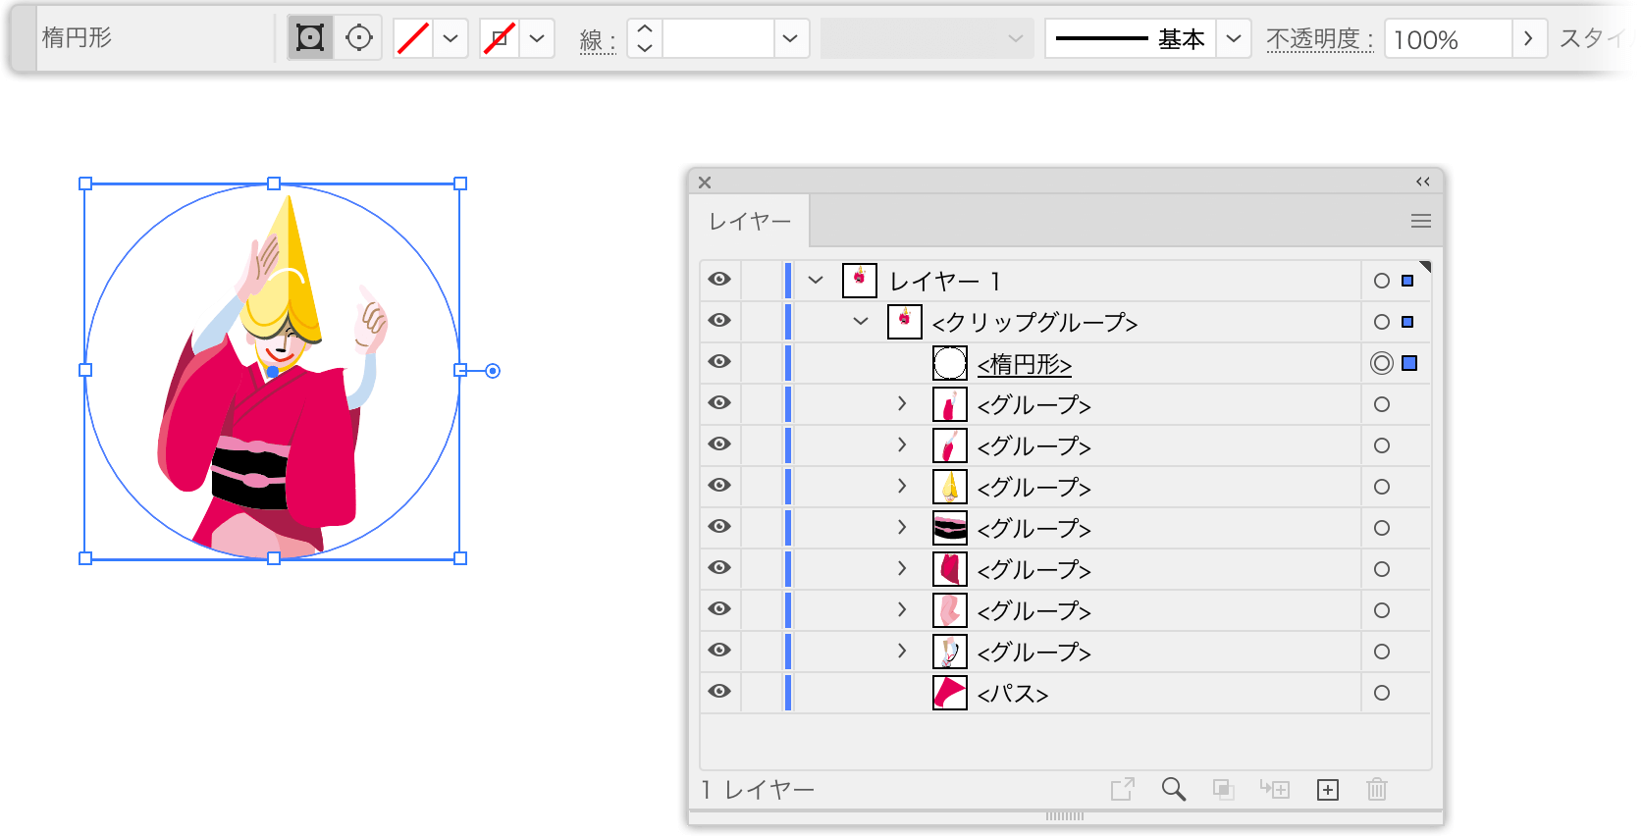This screenshot has height=836, width=1643.
Task: Click the delete selection trash icon
Action: pos(1377,789)
